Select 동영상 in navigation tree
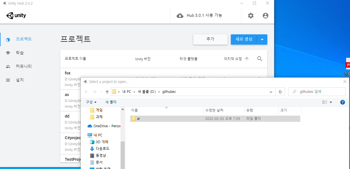Image resolution: width=350 pixels, height=169 pixels. pyautogui.click(x=98, y=155)
